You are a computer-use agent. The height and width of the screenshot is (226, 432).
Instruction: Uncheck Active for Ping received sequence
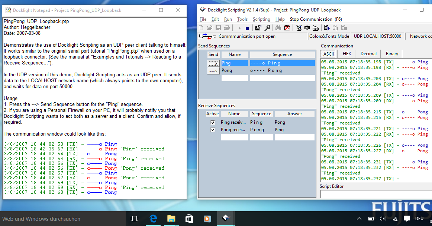(x=213, y=122)
